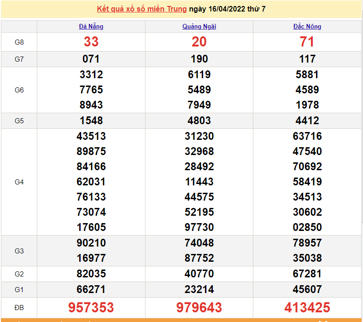Screen dimensions: 363x322
Task: Click the G8 row label
Action: tap(19, 42)
